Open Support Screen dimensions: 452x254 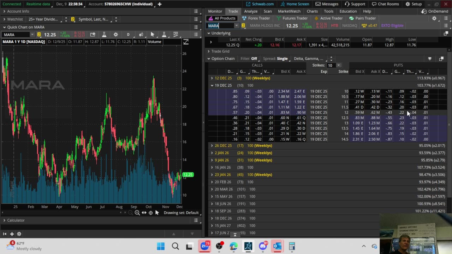[x=355, y=4]
